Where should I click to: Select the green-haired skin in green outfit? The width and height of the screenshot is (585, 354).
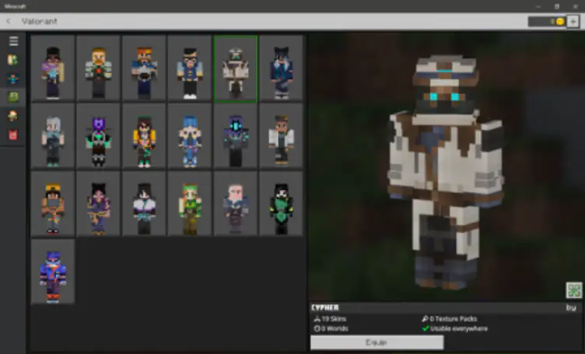coord(190,204)
